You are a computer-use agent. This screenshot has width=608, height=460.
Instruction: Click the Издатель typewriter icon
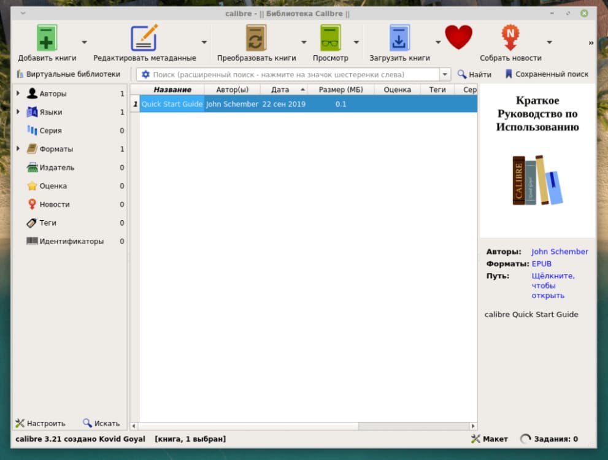click(x=32, y=167)
